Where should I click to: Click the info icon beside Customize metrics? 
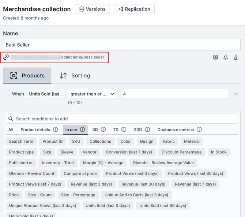click(199, 130)
